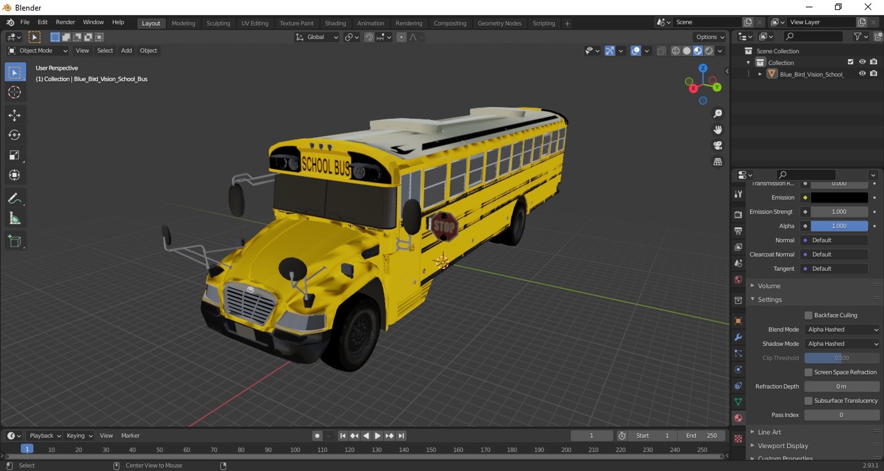Image resolution: width=884 pixels, height=471 pixels.
Task: Select the Annotate pencil tool
Action: click(x=15, y=198)
